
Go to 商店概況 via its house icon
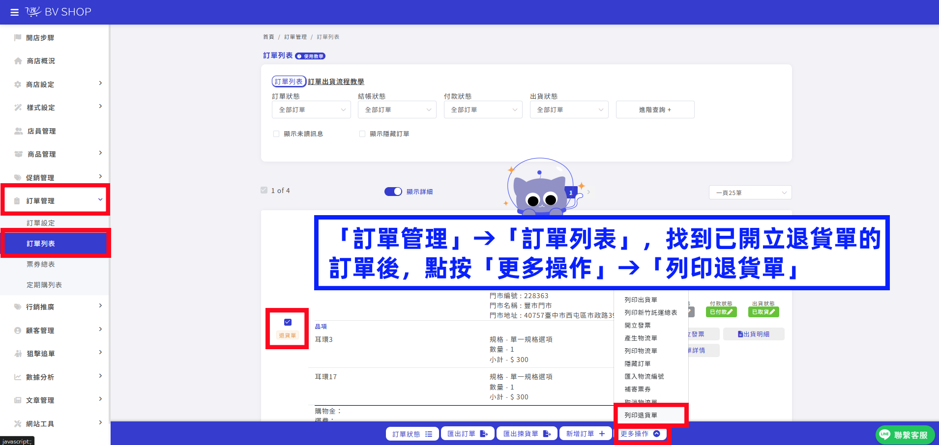(18, 61)
